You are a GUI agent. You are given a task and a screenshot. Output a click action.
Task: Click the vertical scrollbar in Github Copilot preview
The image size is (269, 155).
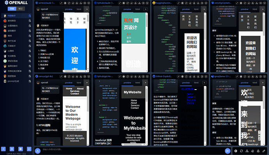click(x=205, y=116)
